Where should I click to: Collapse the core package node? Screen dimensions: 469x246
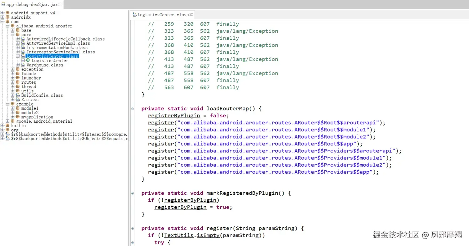13,35
